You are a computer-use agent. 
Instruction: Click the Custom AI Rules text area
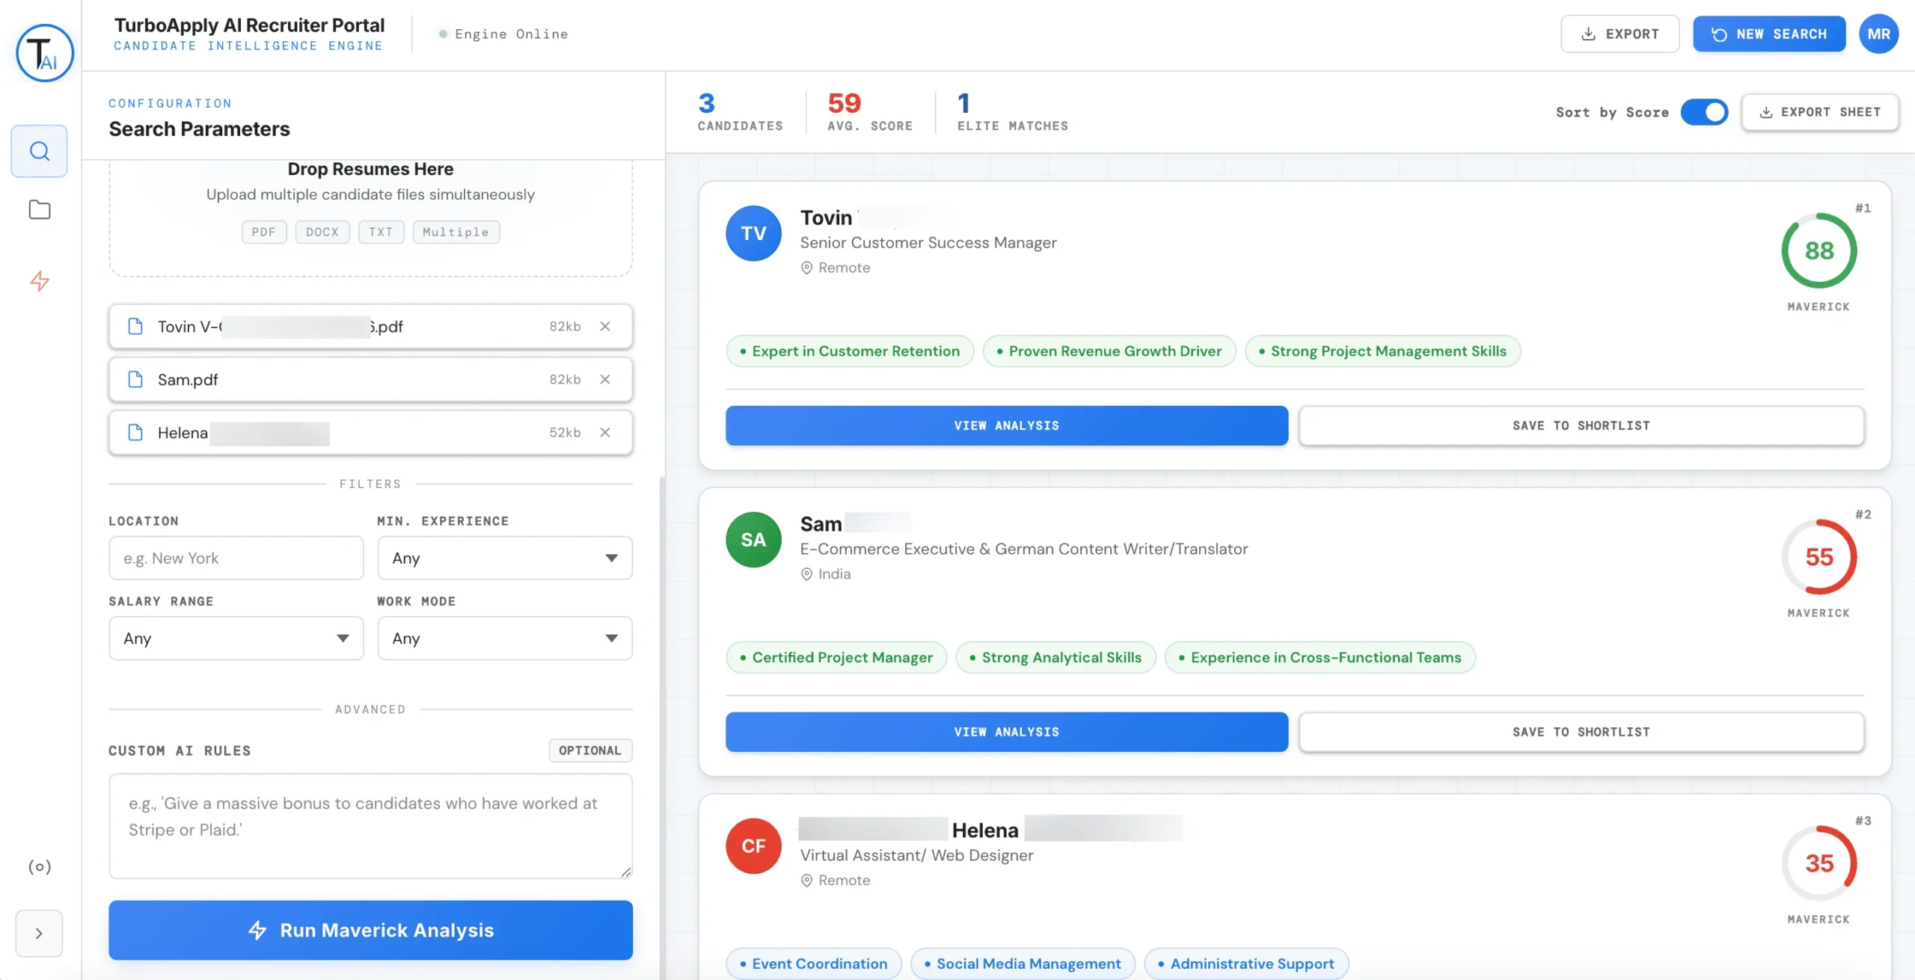370,825
